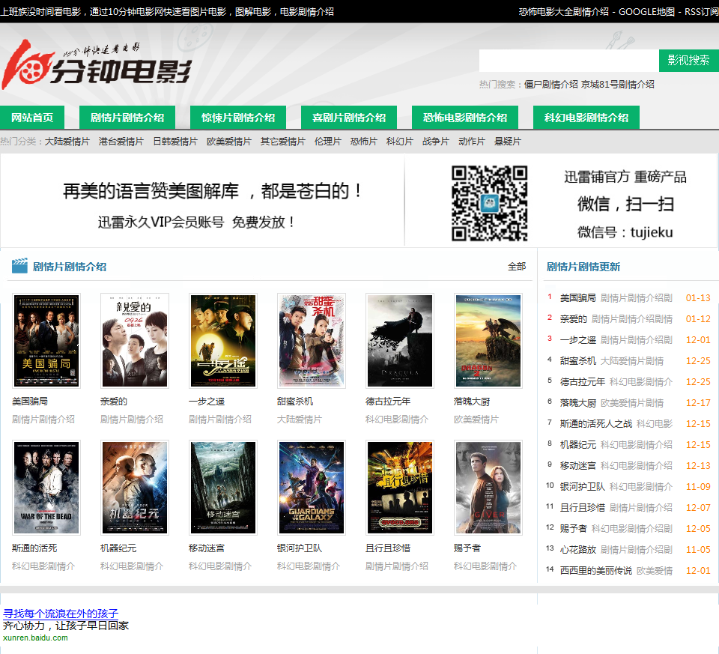Open 斯通的活死人之战 in the update list
Image resolution: width=719 pixels, height=654 pixels.
[x=596, y=424]
